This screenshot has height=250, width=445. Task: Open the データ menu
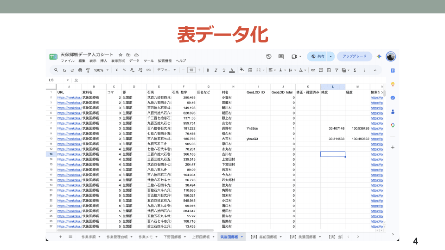[134, 61]
